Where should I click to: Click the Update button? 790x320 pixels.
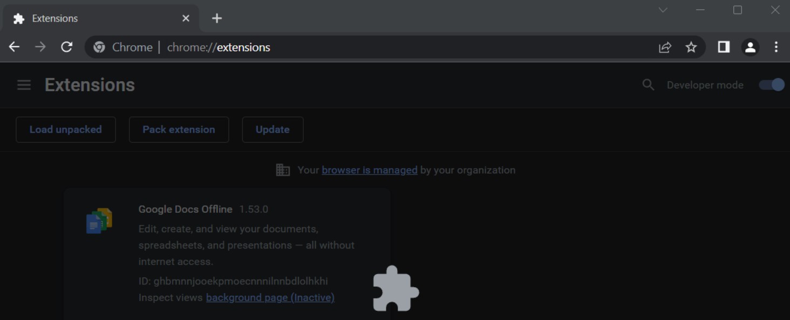pyautogui.click(x=273, y=130)
